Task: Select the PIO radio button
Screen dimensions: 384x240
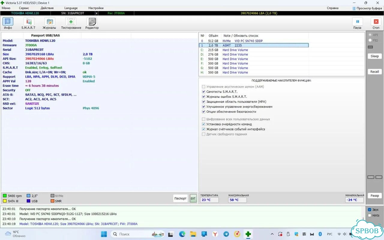Action: (370, 40)
